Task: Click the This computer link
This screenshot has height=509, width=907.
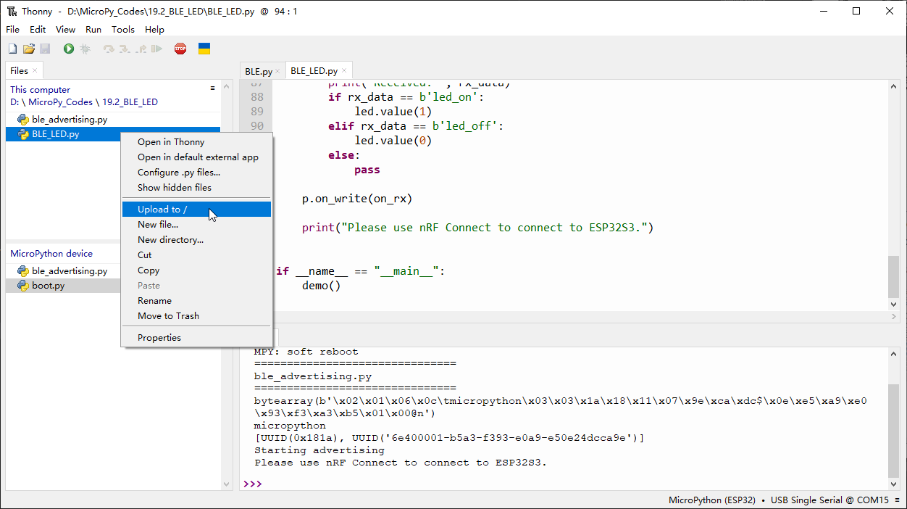Action: [x=40, y=90]
